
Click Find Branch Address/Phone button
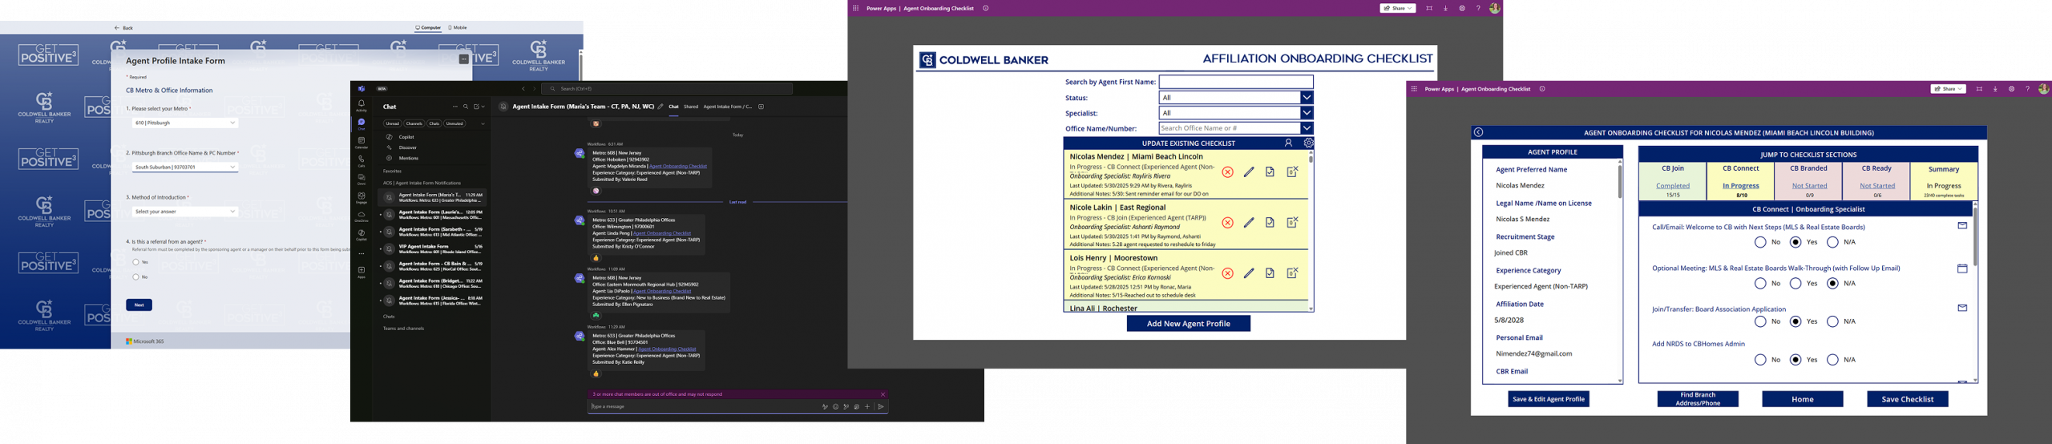[x=1698, y=399]
